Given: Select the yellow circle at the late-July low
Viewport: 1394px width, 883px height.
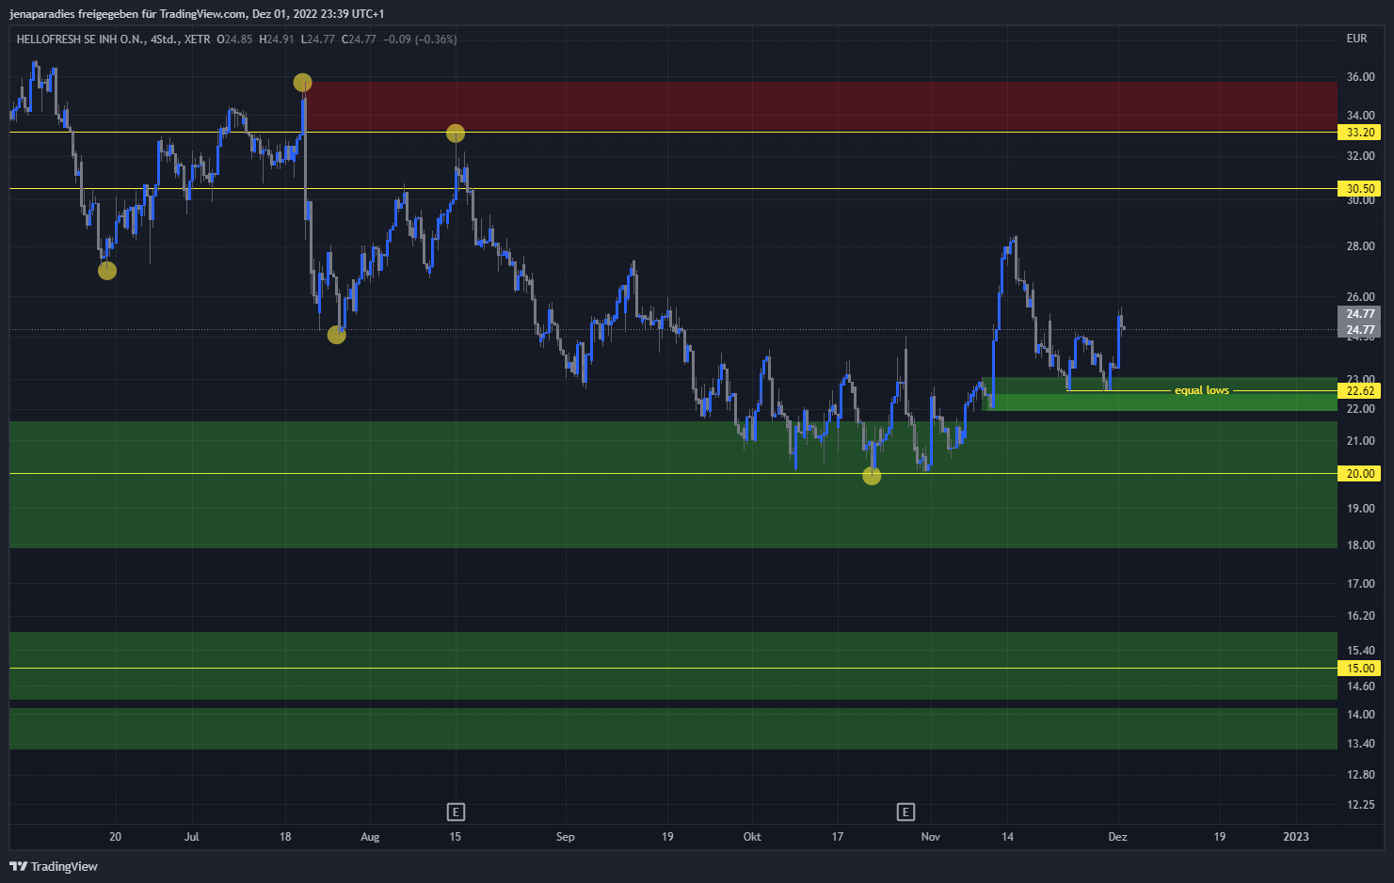Looking at the screenshot, I should point(336,335).
